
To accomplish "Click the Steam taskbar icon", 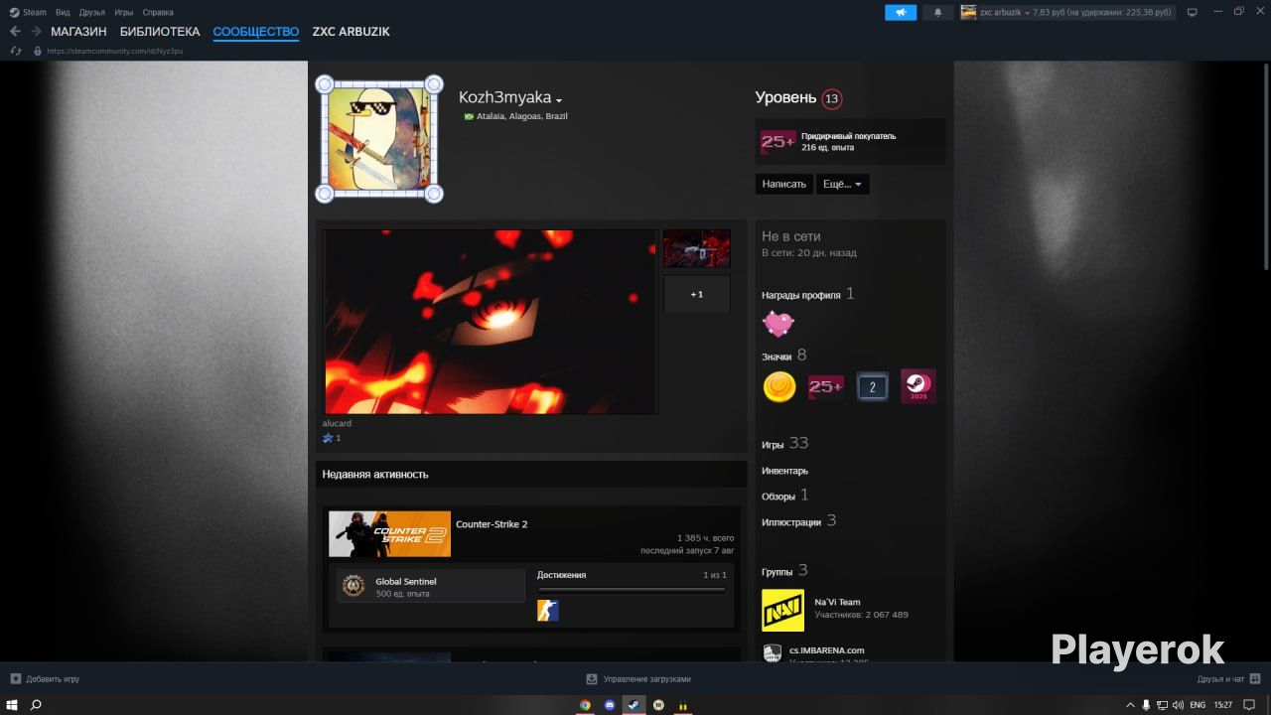I will (x=635, y=705).
